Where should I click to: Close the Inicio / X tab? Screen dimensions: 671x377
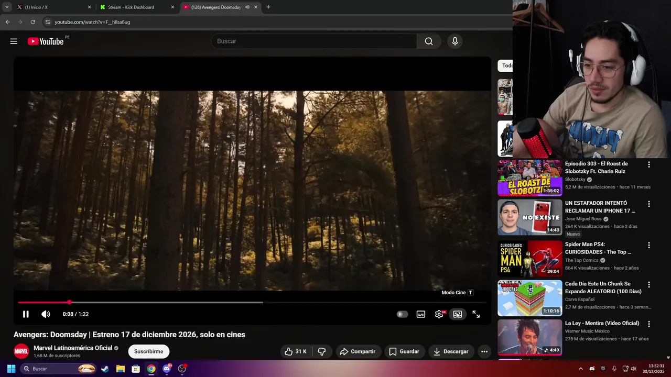coord(89,7)
